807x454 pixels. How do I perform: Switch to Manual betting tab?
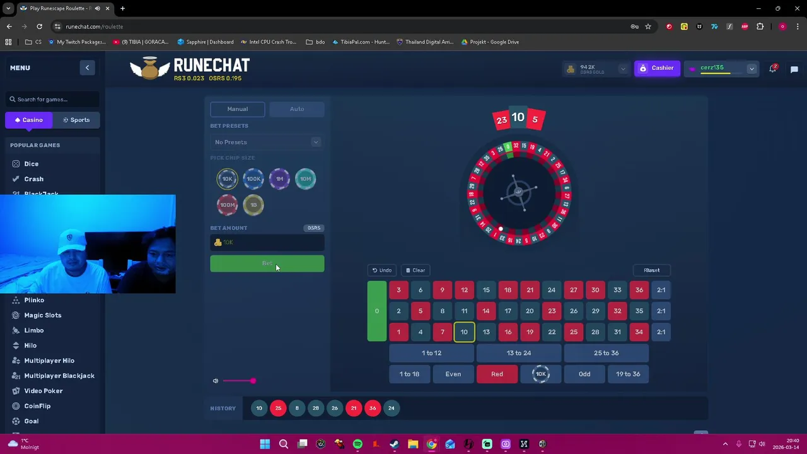(238, 109)
